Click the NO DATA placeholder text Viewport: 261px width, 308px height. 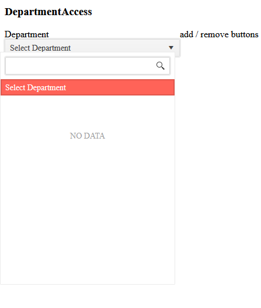(87, 136)
